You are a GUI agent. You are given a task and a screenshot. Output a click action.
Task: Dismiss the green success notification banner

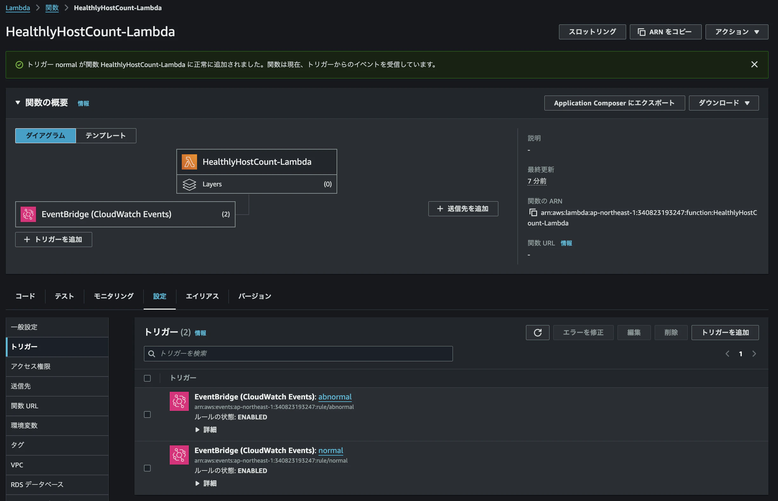[x=754, y=64]
